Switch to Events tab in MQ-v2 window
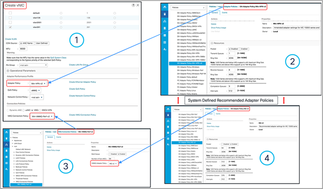 tap(218, 114)
